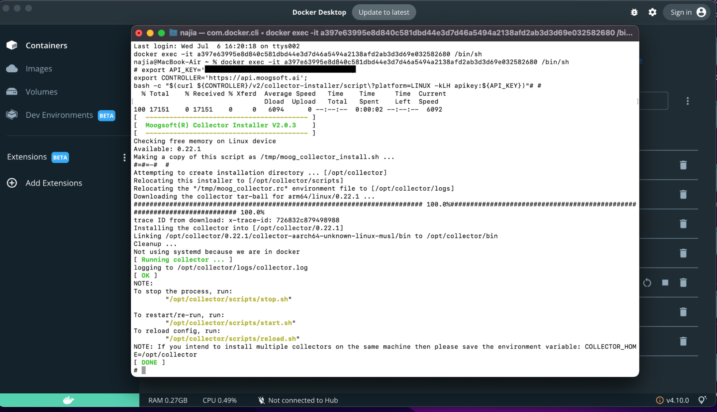The image size is (717, 412).
Task: Click the Images cloud icon
Action: 12,68
